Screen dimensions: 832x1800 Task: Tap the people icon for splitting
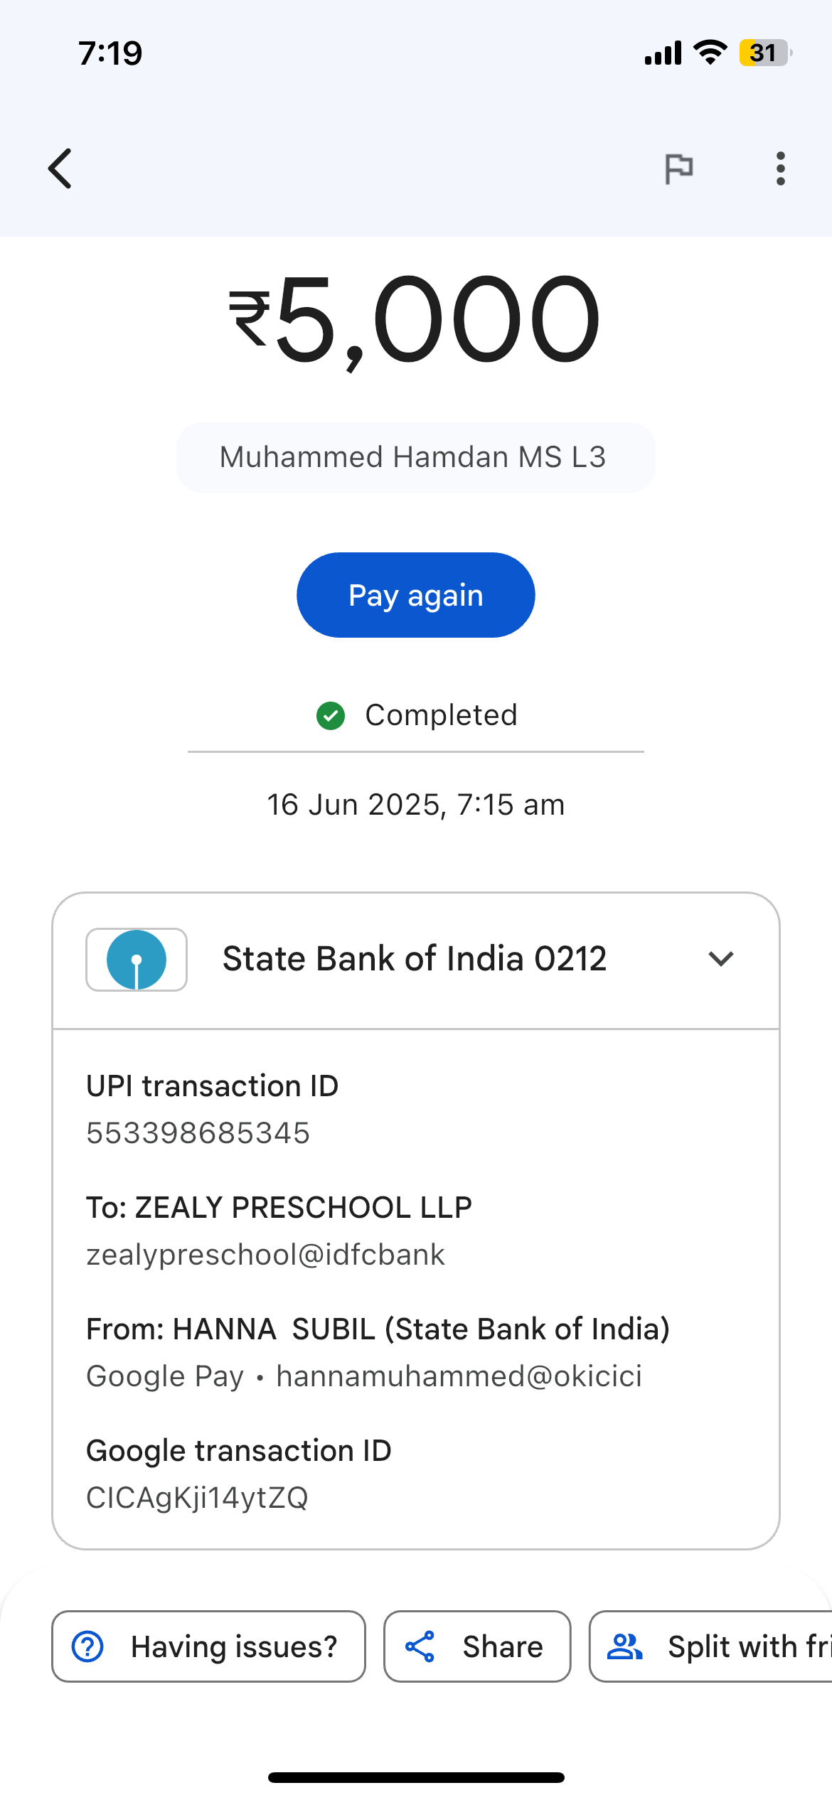point(625,1646)
